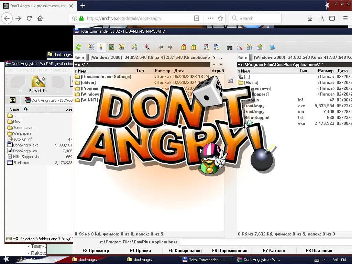Click F7 Каталог button
Screen dimensions: 352x264
(x=274, y=251)
